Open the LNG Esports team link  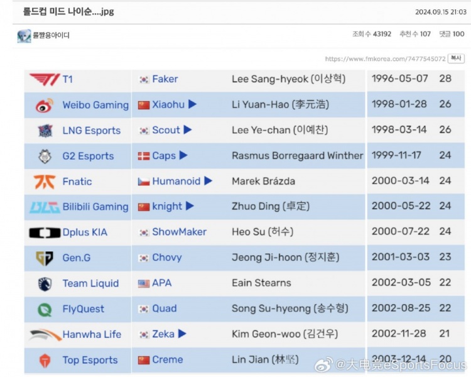(x=91, y=131)
